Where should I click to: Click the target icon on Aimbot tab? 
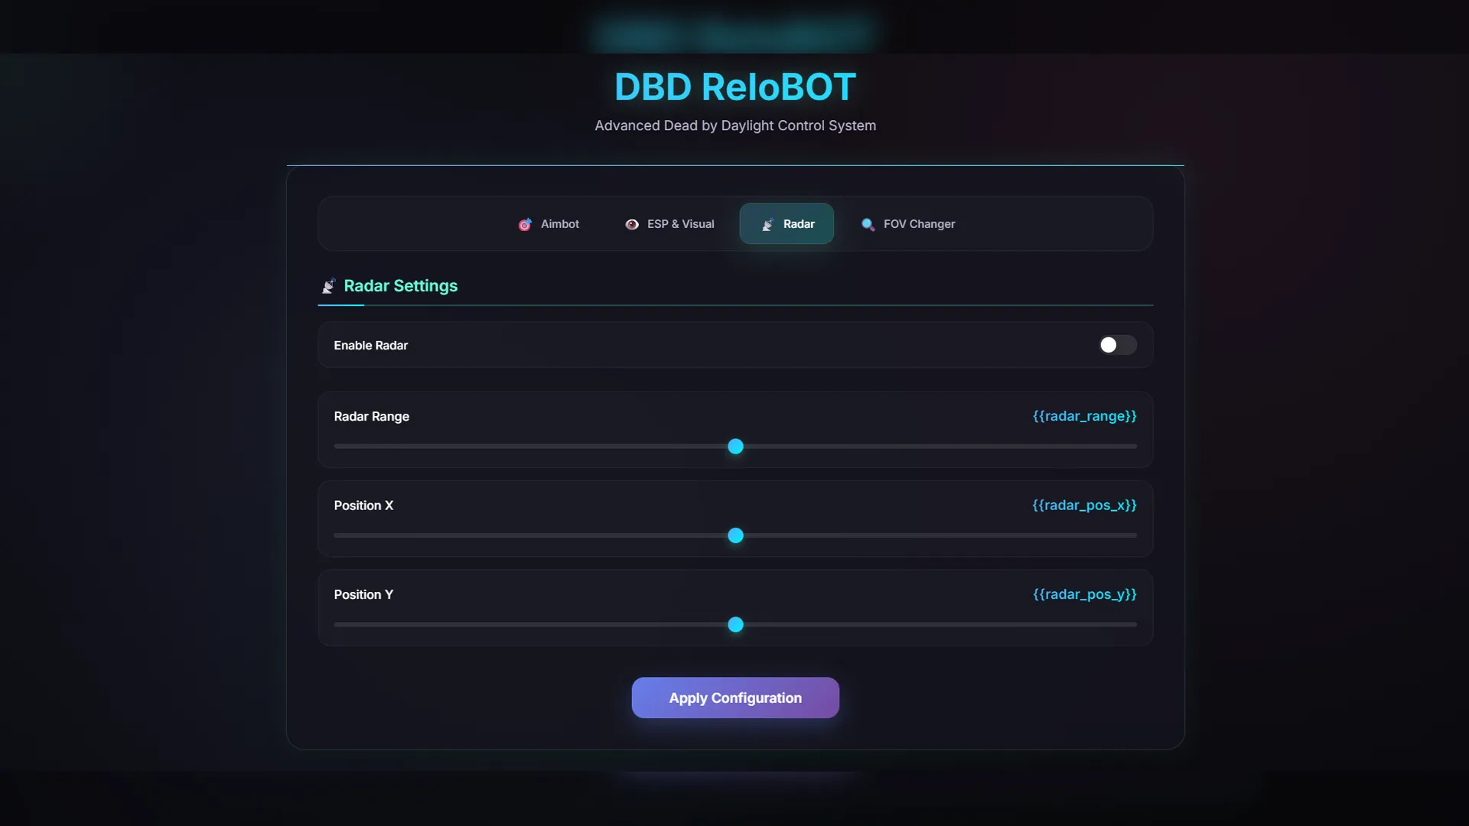click(525, 224)
